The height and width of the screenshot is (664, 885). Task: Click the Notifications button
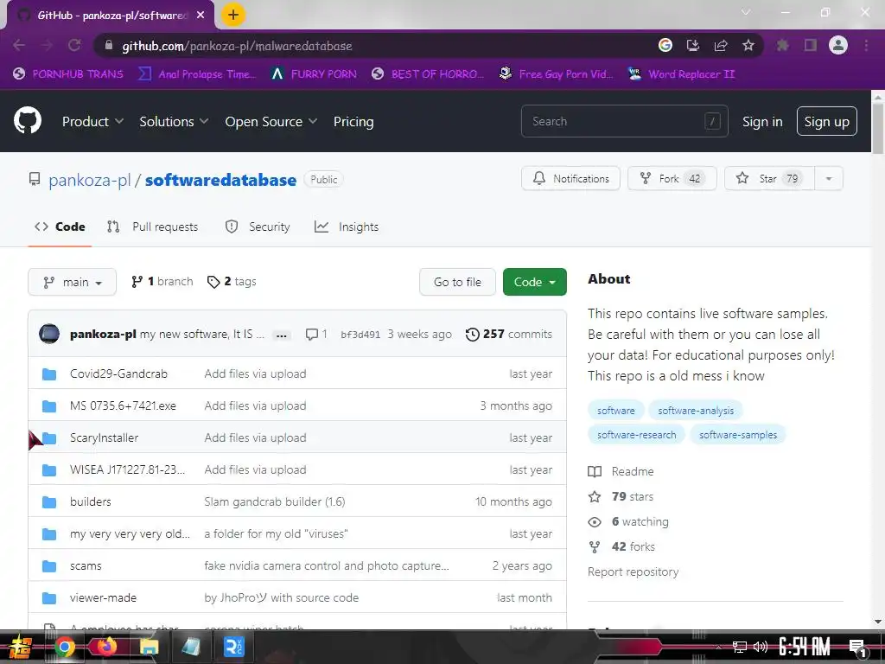570,178
